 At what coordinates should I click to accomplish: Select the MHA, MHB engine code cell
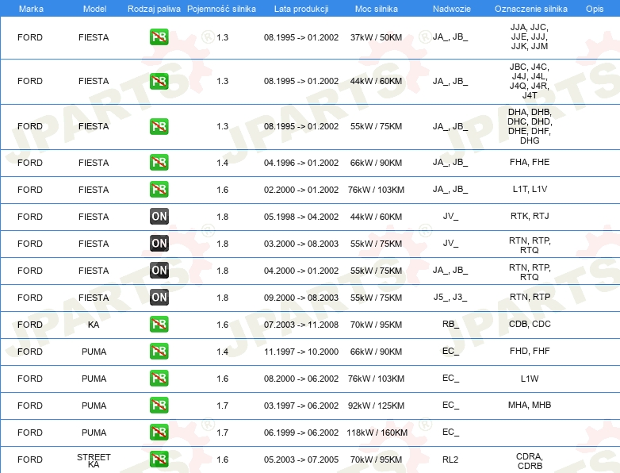[530, 405]
